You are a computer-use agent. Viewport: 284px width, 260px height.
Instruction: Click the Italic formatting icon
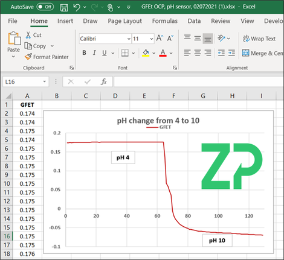(x=94, y=53)
